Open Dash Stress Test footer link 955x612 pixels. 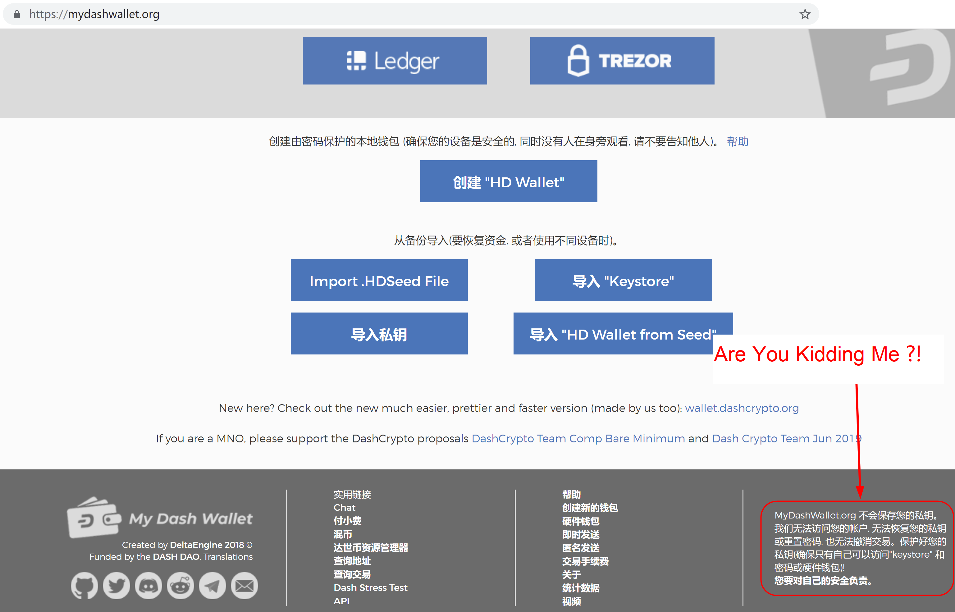click(x=370, y=587)
